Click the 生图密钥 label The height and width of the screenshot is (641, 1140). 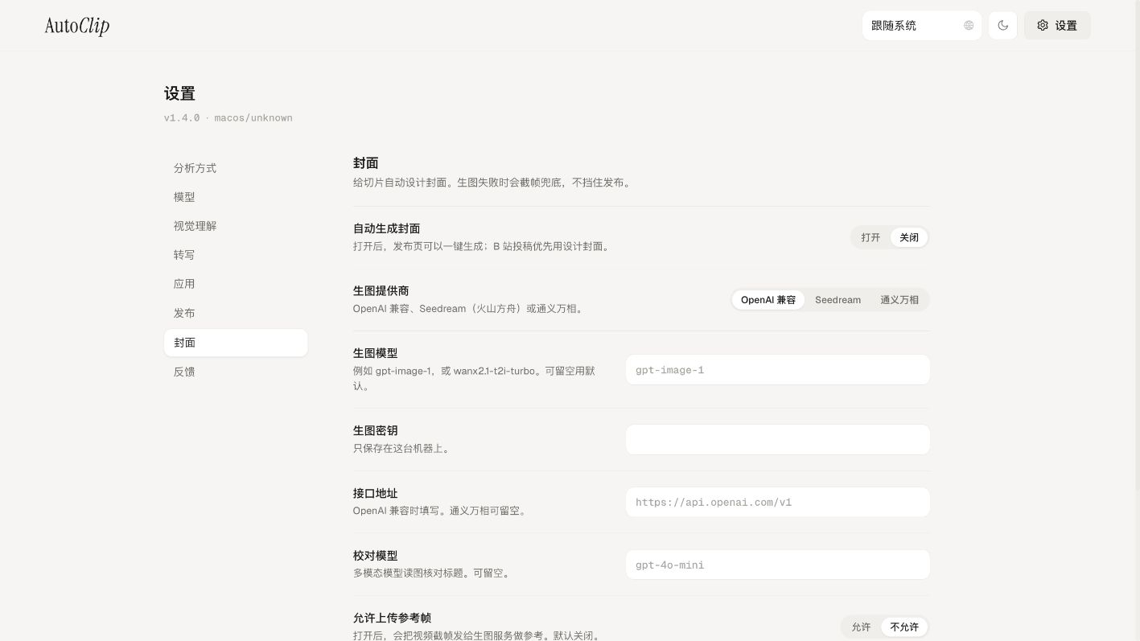point(376,430)
